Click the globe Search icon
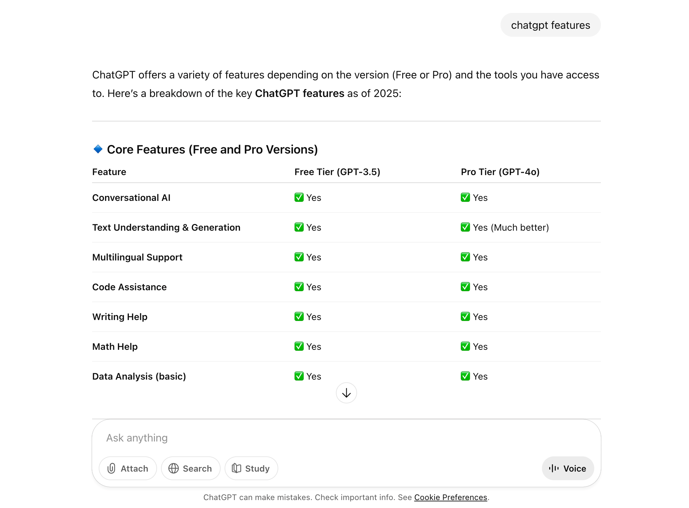 pos(174,468)
